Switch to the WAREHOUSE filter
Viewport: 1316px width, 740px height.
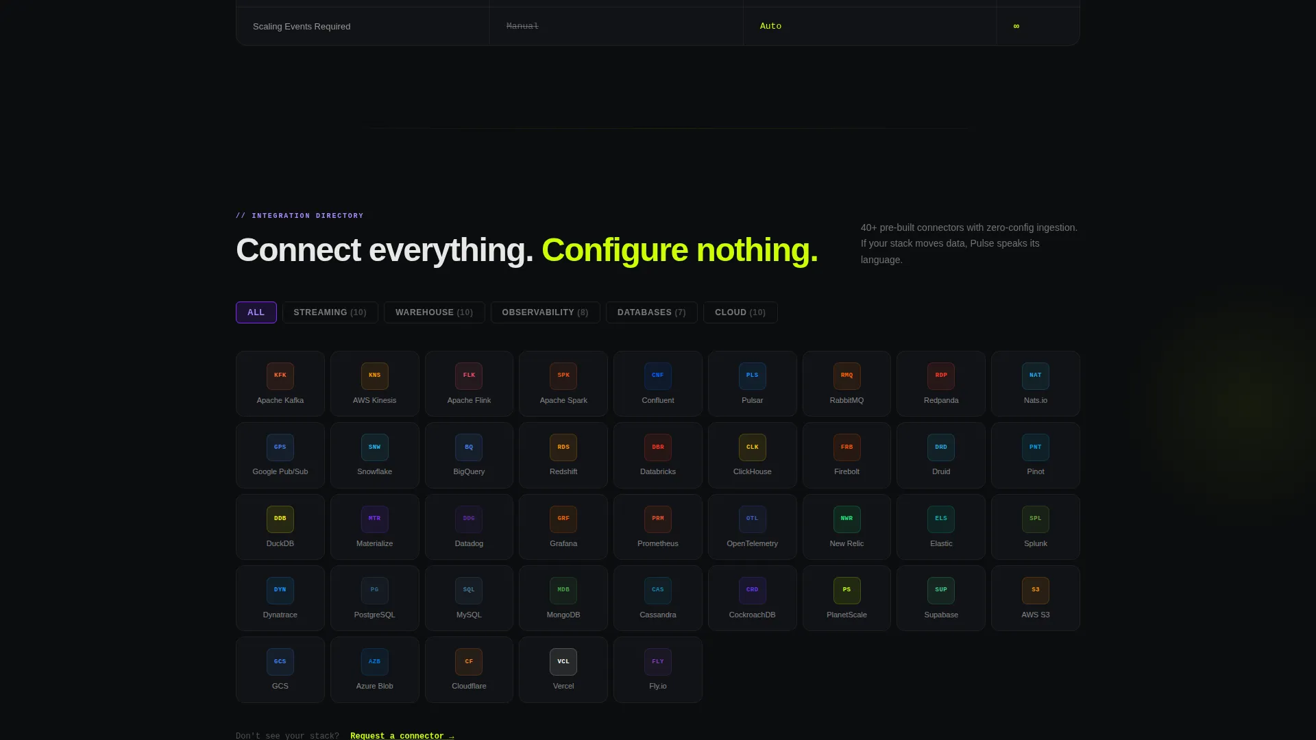(435, 312)
